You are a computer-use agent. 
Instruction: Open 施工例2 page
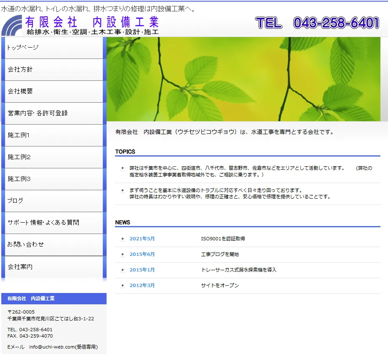pyautogui.click(x=54, y=157)
